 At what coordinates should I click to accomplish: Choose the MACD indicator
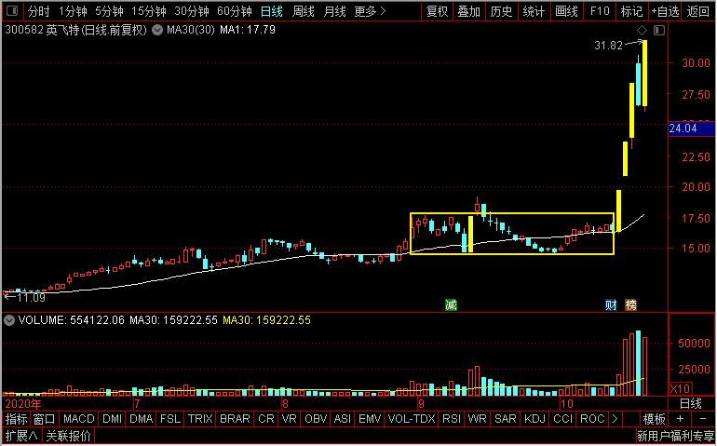pyautogui.click(x=78, y=419)
